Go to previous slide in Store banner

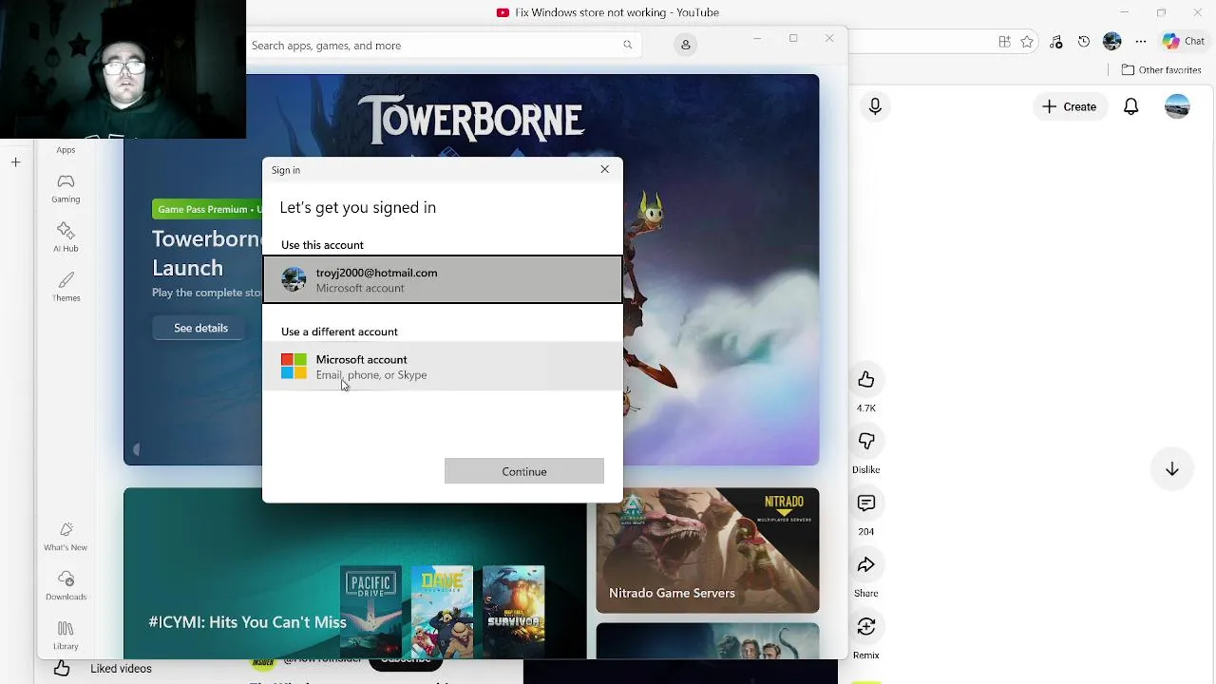(x=136, y=449)
